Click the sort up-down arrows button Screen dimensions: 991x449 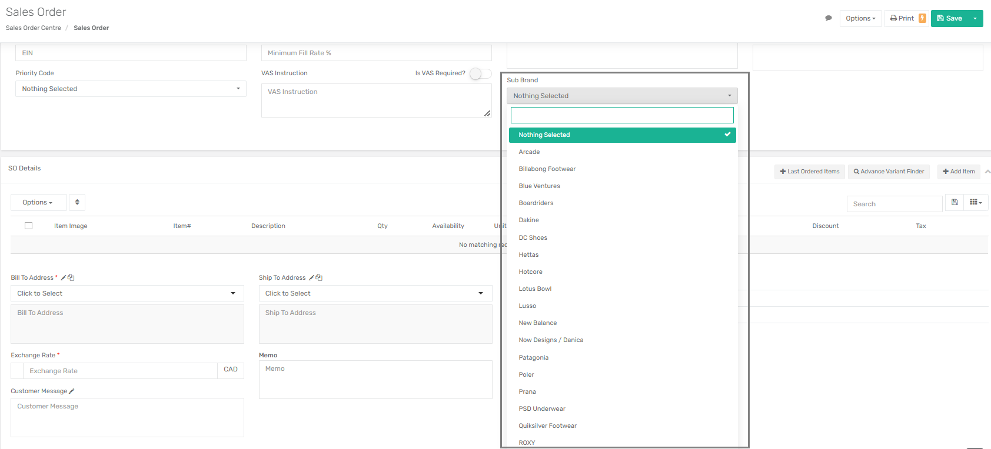77,202
